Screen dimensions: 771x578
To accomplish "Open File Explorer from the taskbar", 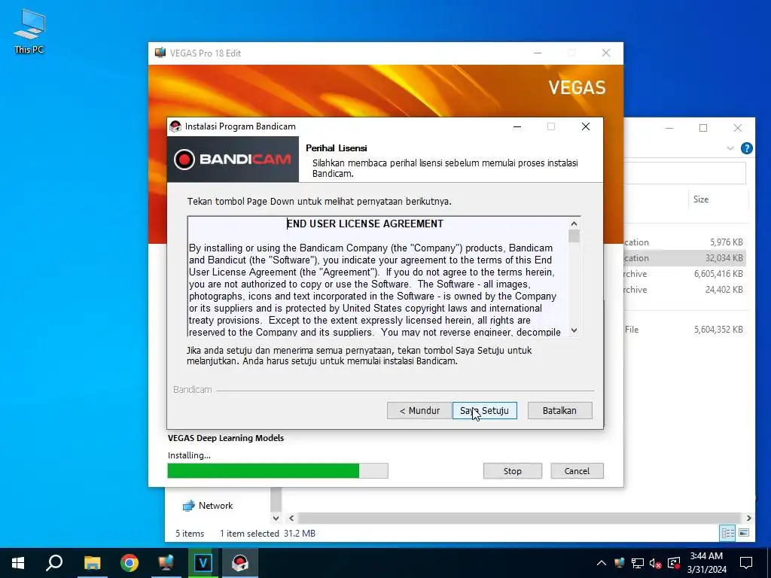I will click(92, 563).
